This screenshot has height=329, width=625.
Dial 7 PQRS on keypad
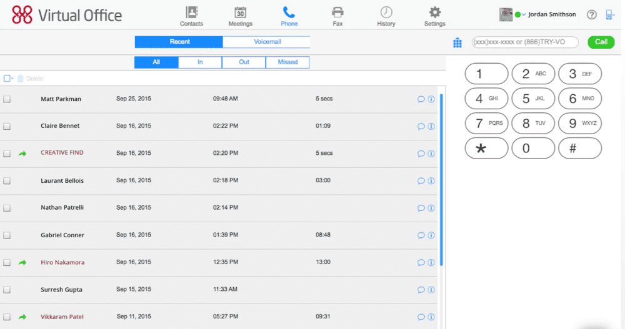(x=486, y=123)
